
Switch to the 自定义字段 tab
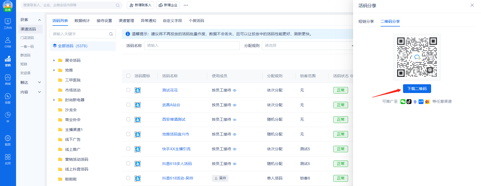click(173, 21)
